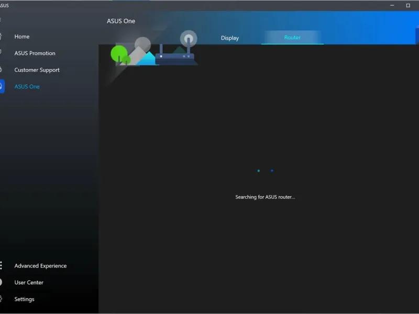This screenshot has width=419, height=314.
Task: Select ASUS One in sidebar
Action: (27, 86)
